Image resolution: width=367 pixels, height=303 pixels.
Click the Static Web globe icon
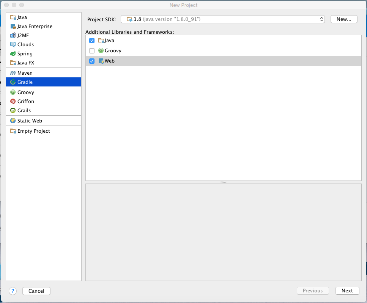[x=13, y=121]
